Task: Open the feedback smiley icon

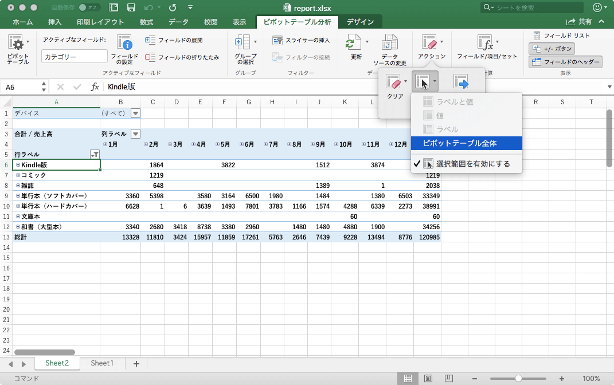Action: (597, 7)
